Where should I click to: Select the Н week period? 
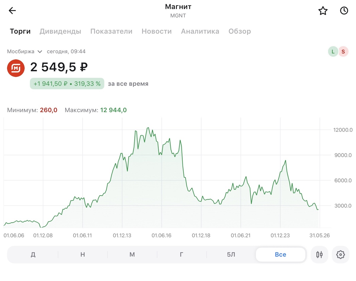(83, 255)
